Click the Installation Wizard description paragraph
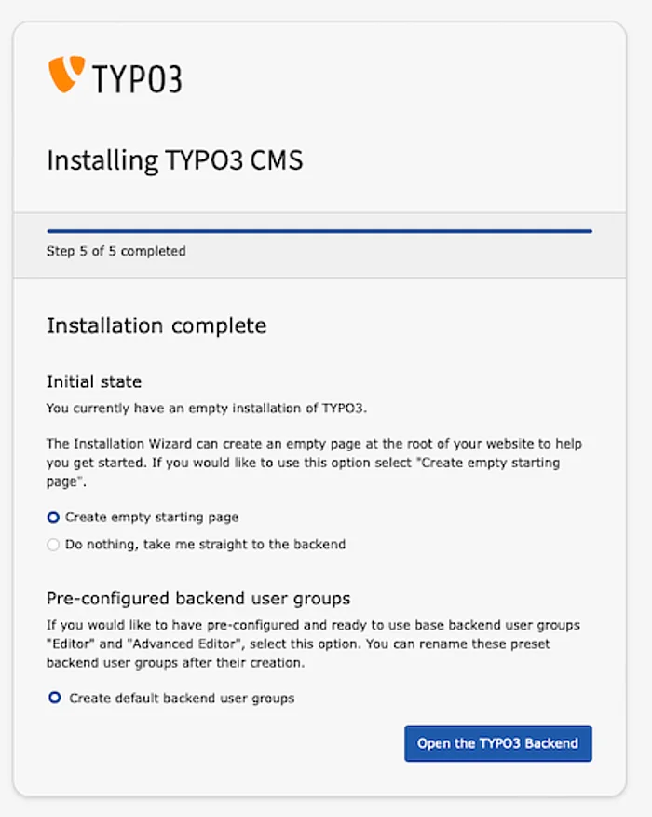This screenshot has width=652, height=817. 314,452
